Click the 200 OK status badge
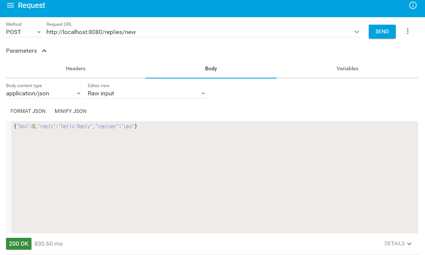 tap(19, 244)
